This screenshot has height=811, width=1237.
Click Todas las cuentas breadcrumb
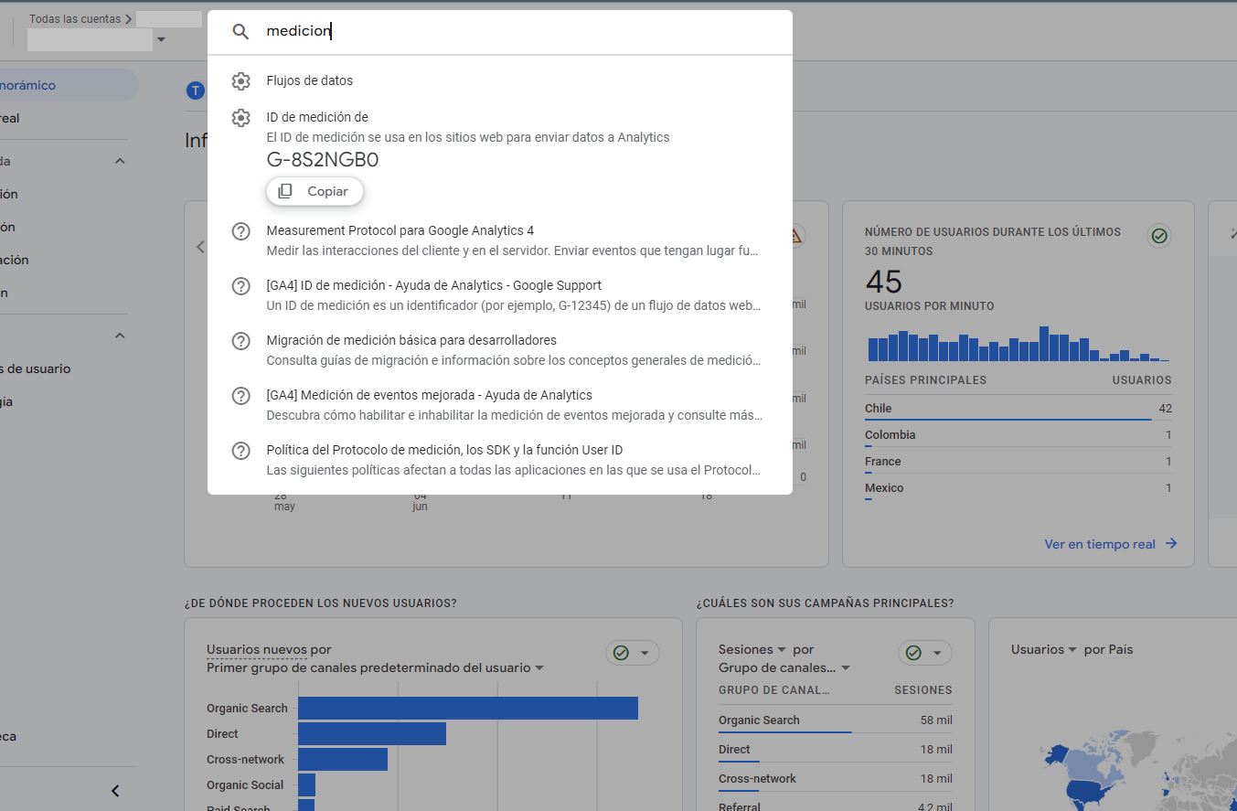(75, 18)
